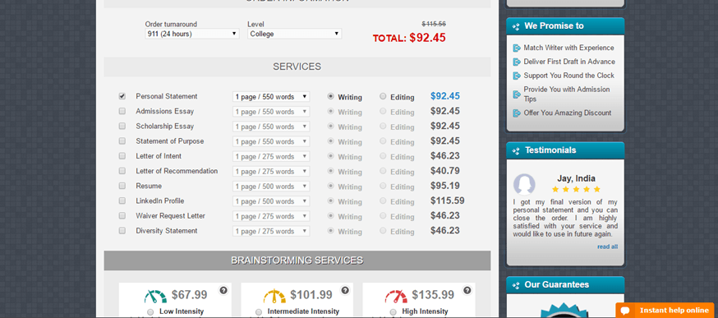Select Editing for Personal Statement
This screenshot has width=718, height=318.
coord(383,96)
